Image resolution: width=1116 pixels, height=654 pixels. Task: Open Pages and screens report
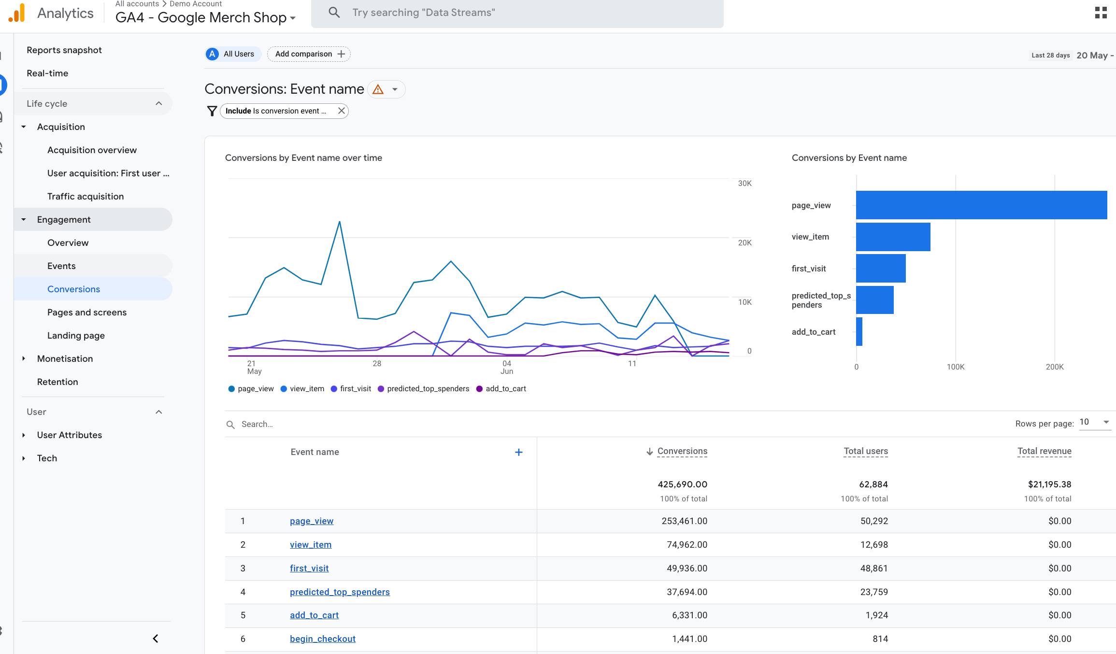point(87,312)
